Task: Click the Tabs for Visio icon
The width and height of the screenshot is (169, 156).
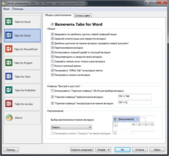Action: [9, 76]
